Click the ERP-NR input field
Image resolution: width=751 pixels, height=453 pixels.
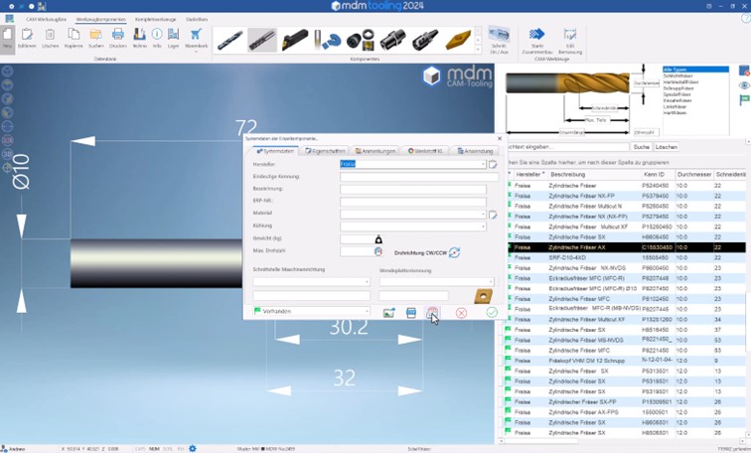(x=413, y=202)
